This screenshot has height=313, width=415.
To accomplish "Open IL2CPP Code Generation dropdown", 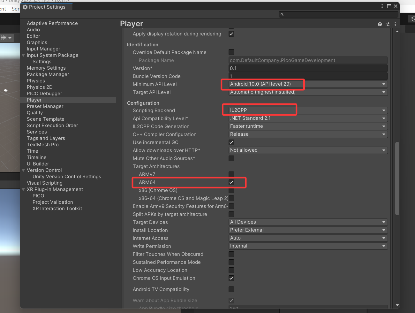I will coord(308,126).
